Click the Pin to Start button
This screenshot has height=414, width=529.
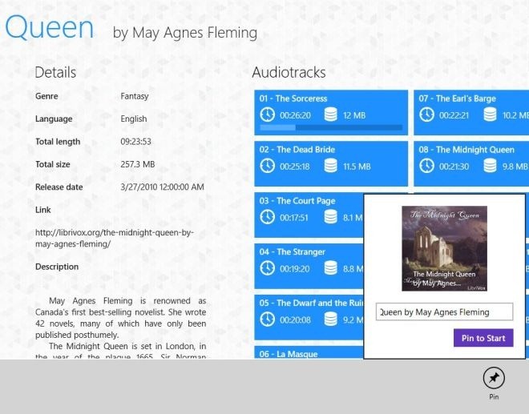pos(483,338)
